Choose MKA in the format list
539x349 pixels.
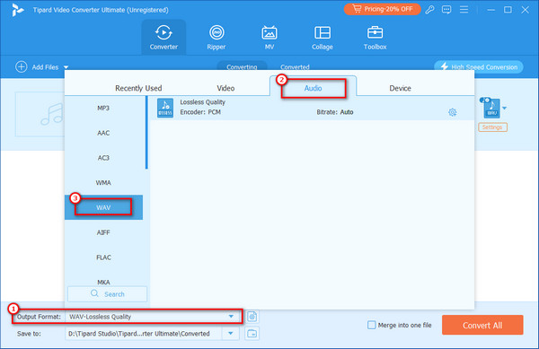(x=103, y=282)
